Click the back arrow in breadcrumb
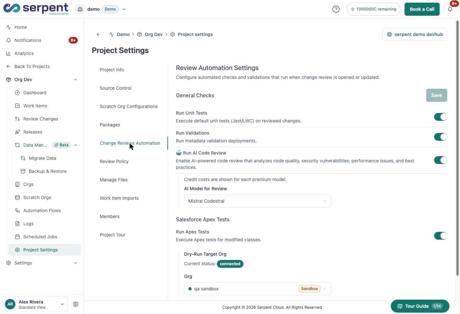 click(x=98, y=34)
